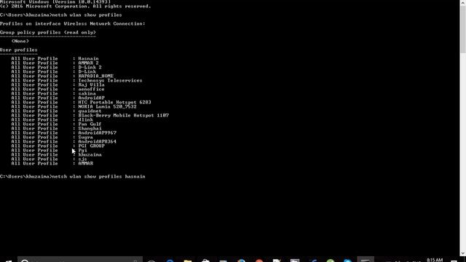Image resolution: width=466 pixels, height=262 pixels.
Task: Click 'HTC Portable Hotspot 6283' entry
Action: click(x=114, y=102)
